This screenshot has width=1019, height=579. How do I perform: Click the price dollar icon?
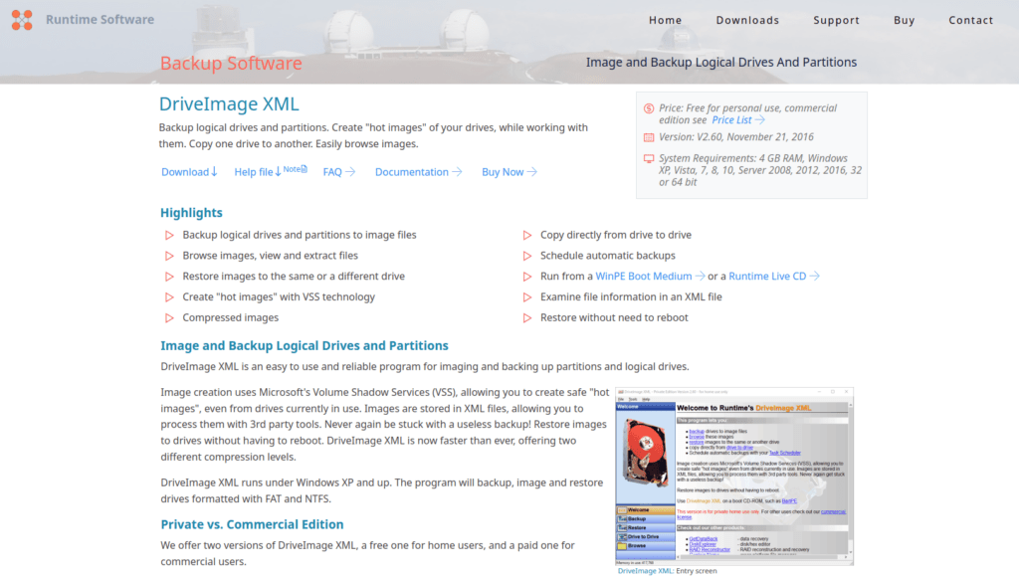click(649, 108)
